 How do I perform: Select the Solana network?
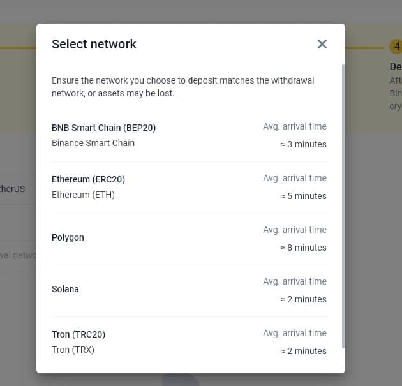66,289
